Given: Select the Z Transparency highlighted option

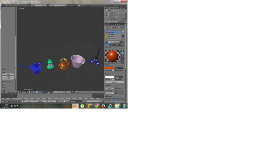Looking at the screenshot, I should coord(114,99).
